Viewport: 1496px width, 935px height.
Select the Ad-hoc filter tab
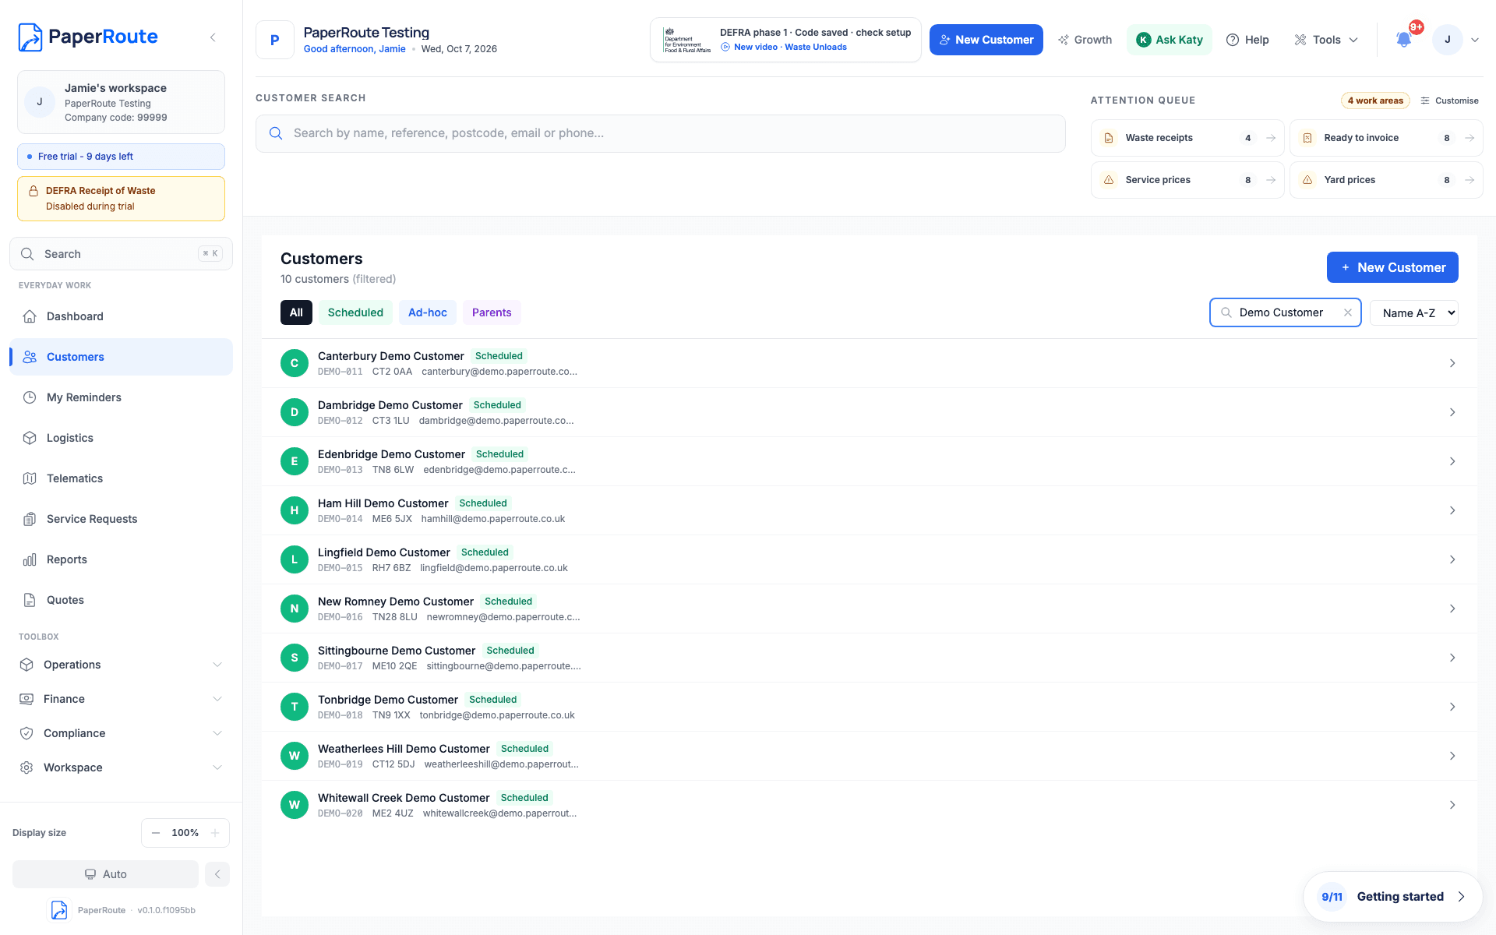pyautogui.click(x=428, y=312)
